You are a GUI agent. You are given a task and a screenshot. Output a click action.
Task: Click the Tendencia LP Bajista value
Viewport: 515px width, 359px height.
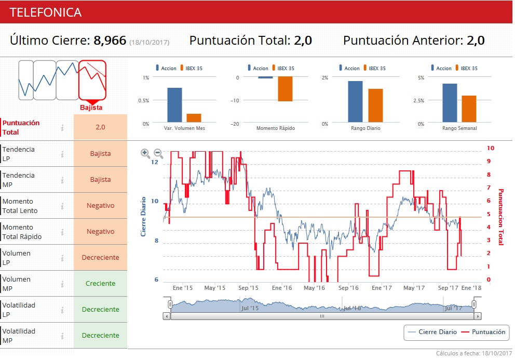click(x=101, y=154)
